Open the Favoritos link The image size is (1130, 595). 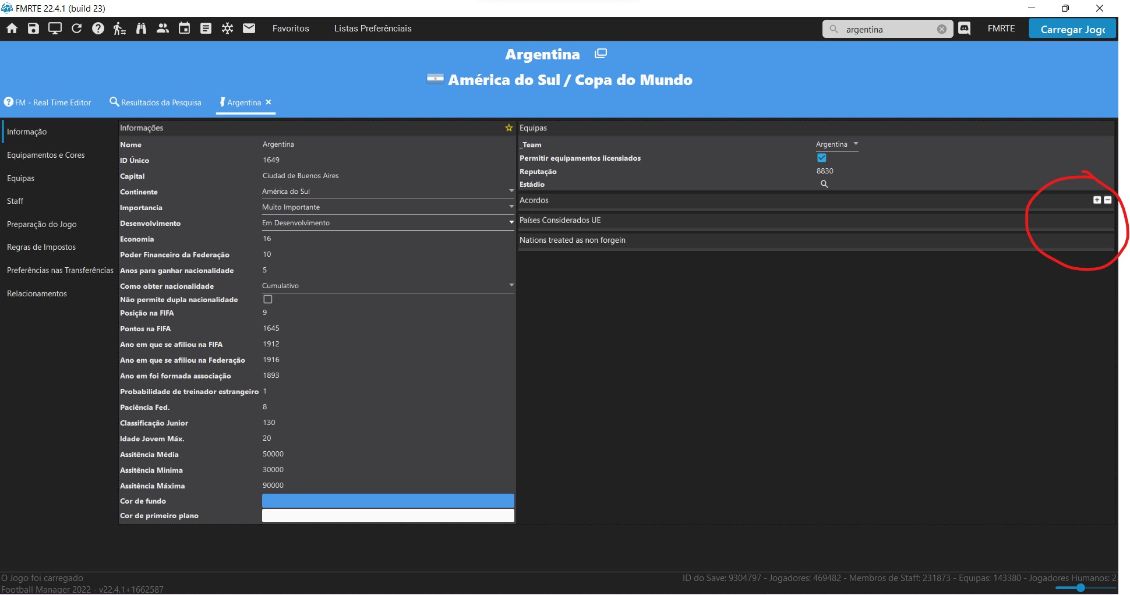coord(291,29)
